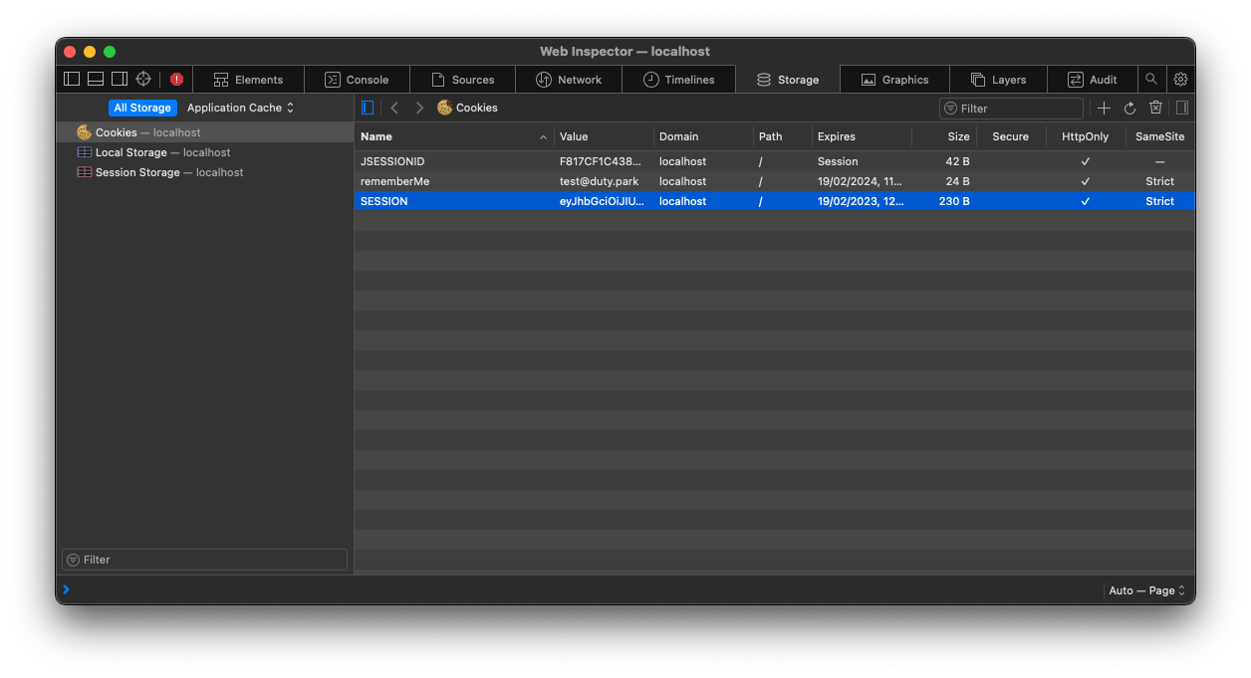Open the inspector search magnifier

point(1151,79)
